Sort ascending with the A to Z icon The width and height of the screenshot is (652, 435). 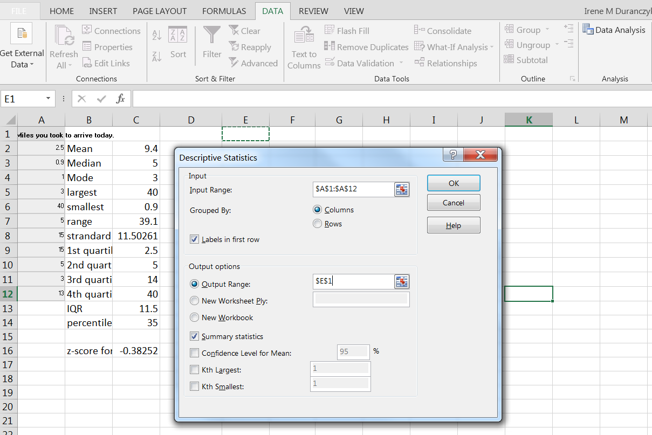coord(157,36)
